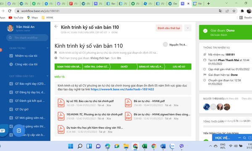
Task: Click the total time usage progress bar
Action: (x=227, y=126)
